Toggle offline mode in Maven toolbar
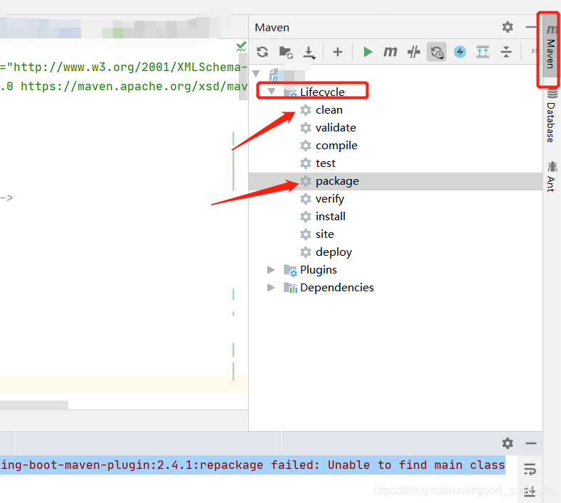The height and width of the screenshot is (503, 561). (414, 52)
